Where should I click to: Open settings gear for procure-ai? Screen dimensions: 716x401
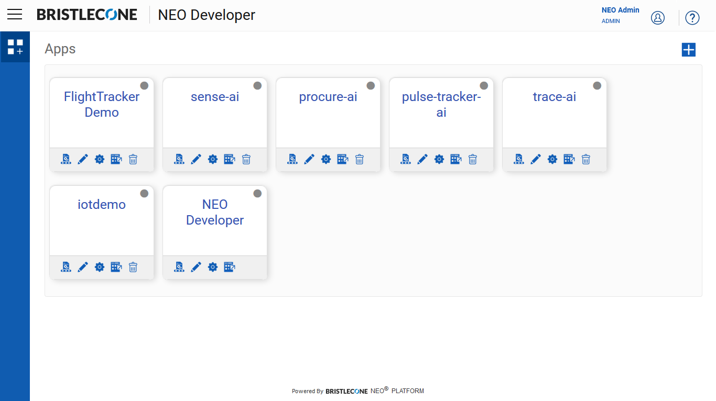[326, 159]
